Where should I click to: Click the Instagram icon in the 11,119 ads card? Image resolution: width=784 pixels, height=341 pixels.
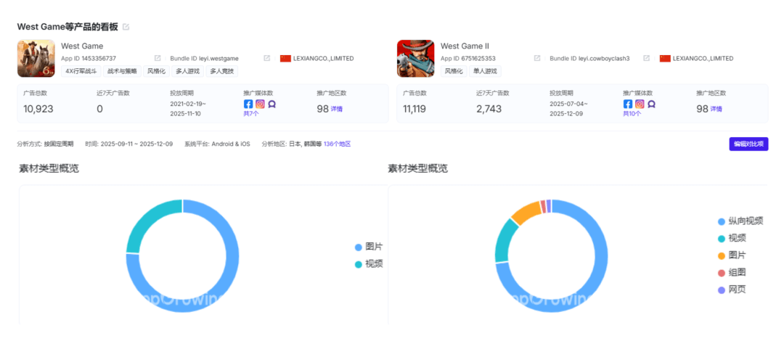point(640,104)
